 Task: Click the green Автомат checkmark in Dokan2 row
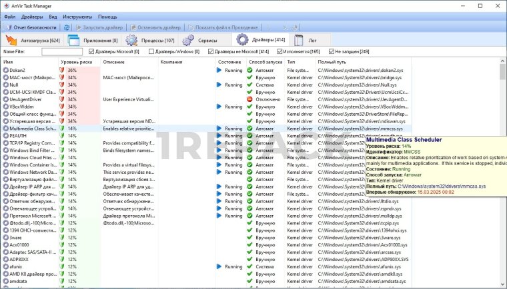pyautogui.click(x=249, y=70)
